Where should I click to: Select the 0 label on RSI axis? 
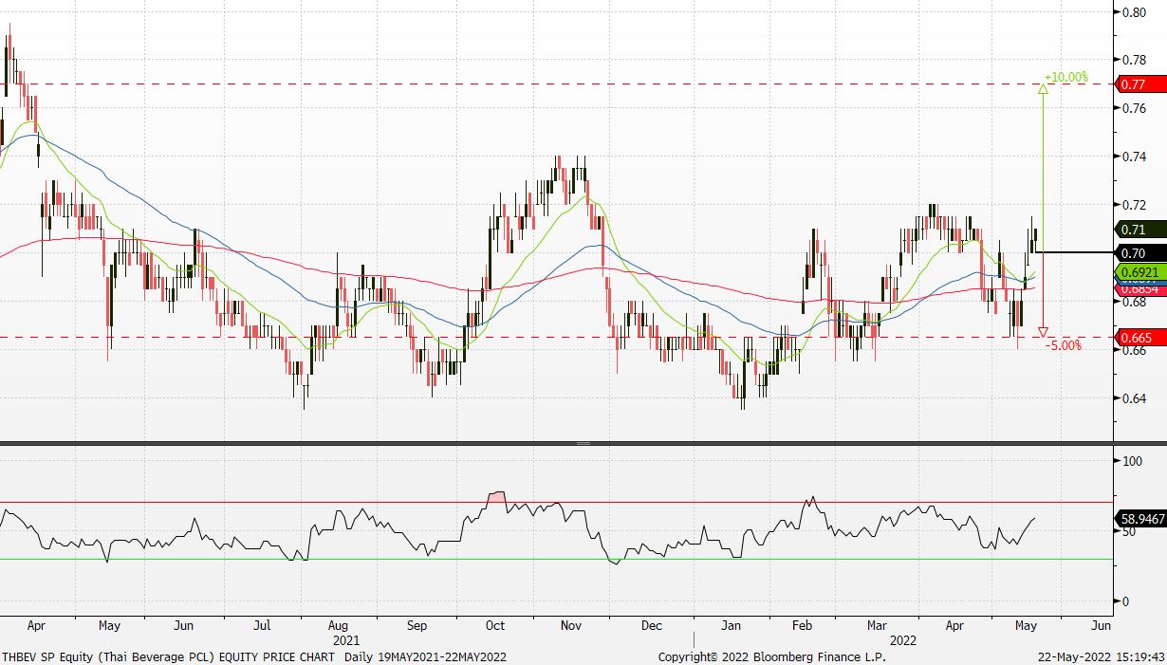click(x=1126, y=601)
